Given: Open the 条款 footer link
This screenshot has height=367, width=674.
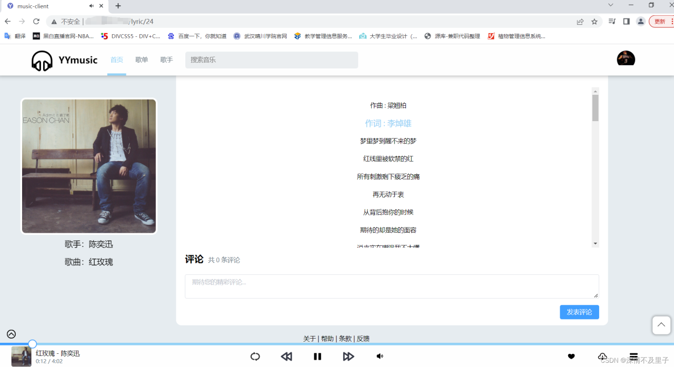Looking at the screenshot, I should [x=345, y=339].
